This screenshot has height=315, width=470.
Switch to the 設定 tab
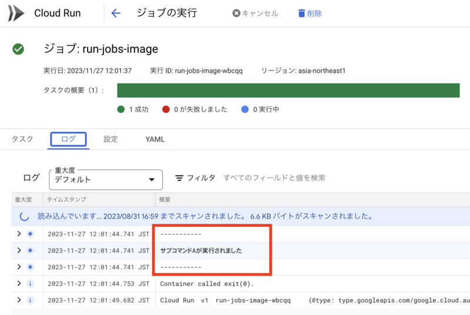coord(110,139)
